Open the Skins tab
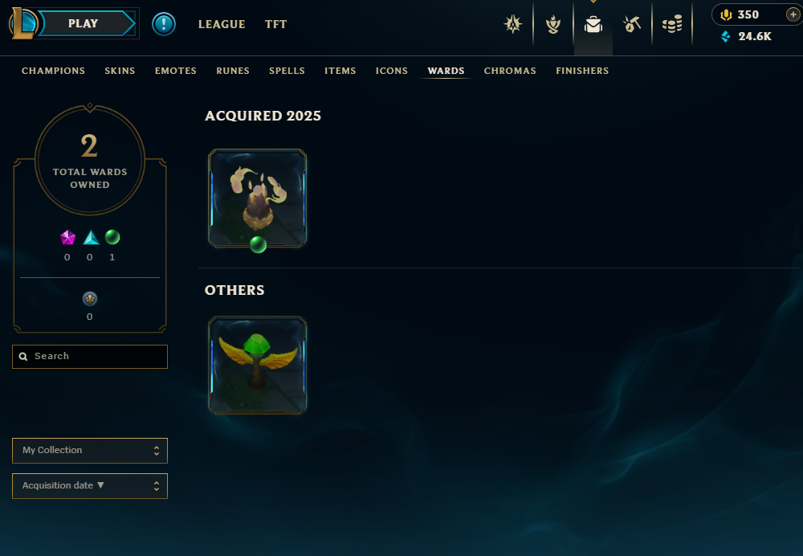Viewport: 803px width, 556px height. pyautogui.click(x=120, y=71)
